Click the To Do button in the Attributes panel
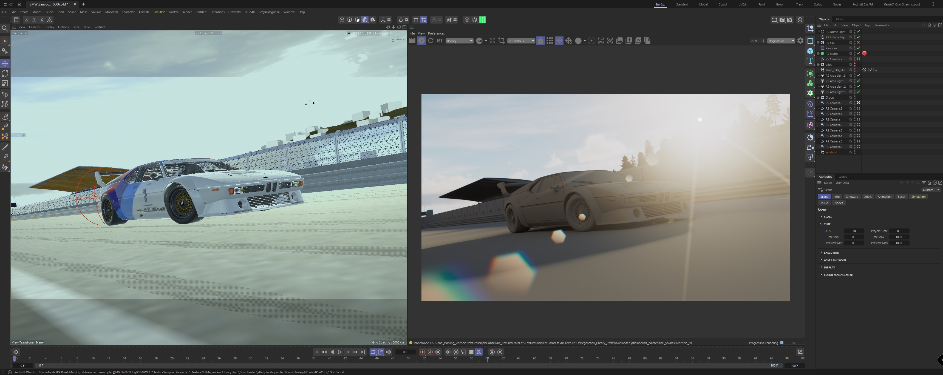 coord(824,203)
